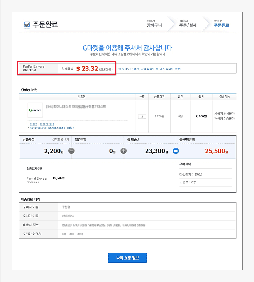Click the blurred shipping address value

(103, 225)
